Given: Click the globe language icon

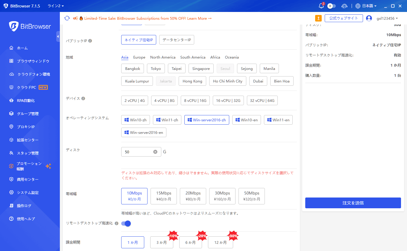Looking at the screenshot, I should (x=358, y=6).
